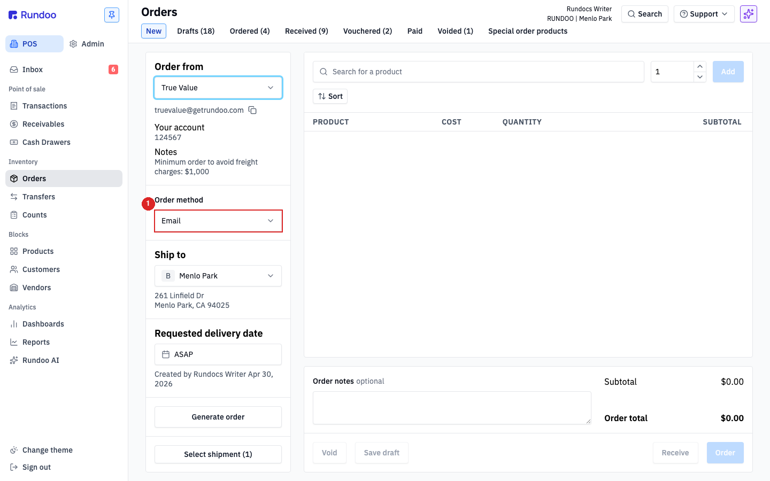The width and height of the screenshot is (770, 481).
Task: Copy the truevalue@getrundoo.com email address
Action: (252, 110)
